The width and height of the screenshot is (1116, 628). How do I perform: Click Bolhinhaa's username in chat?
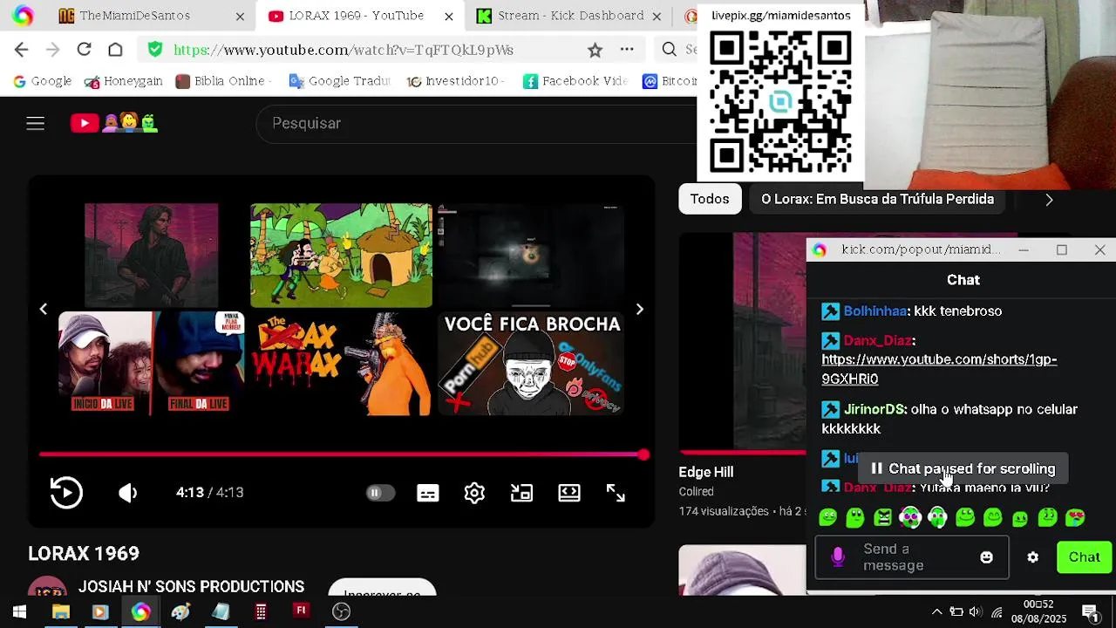coord(874,311)
